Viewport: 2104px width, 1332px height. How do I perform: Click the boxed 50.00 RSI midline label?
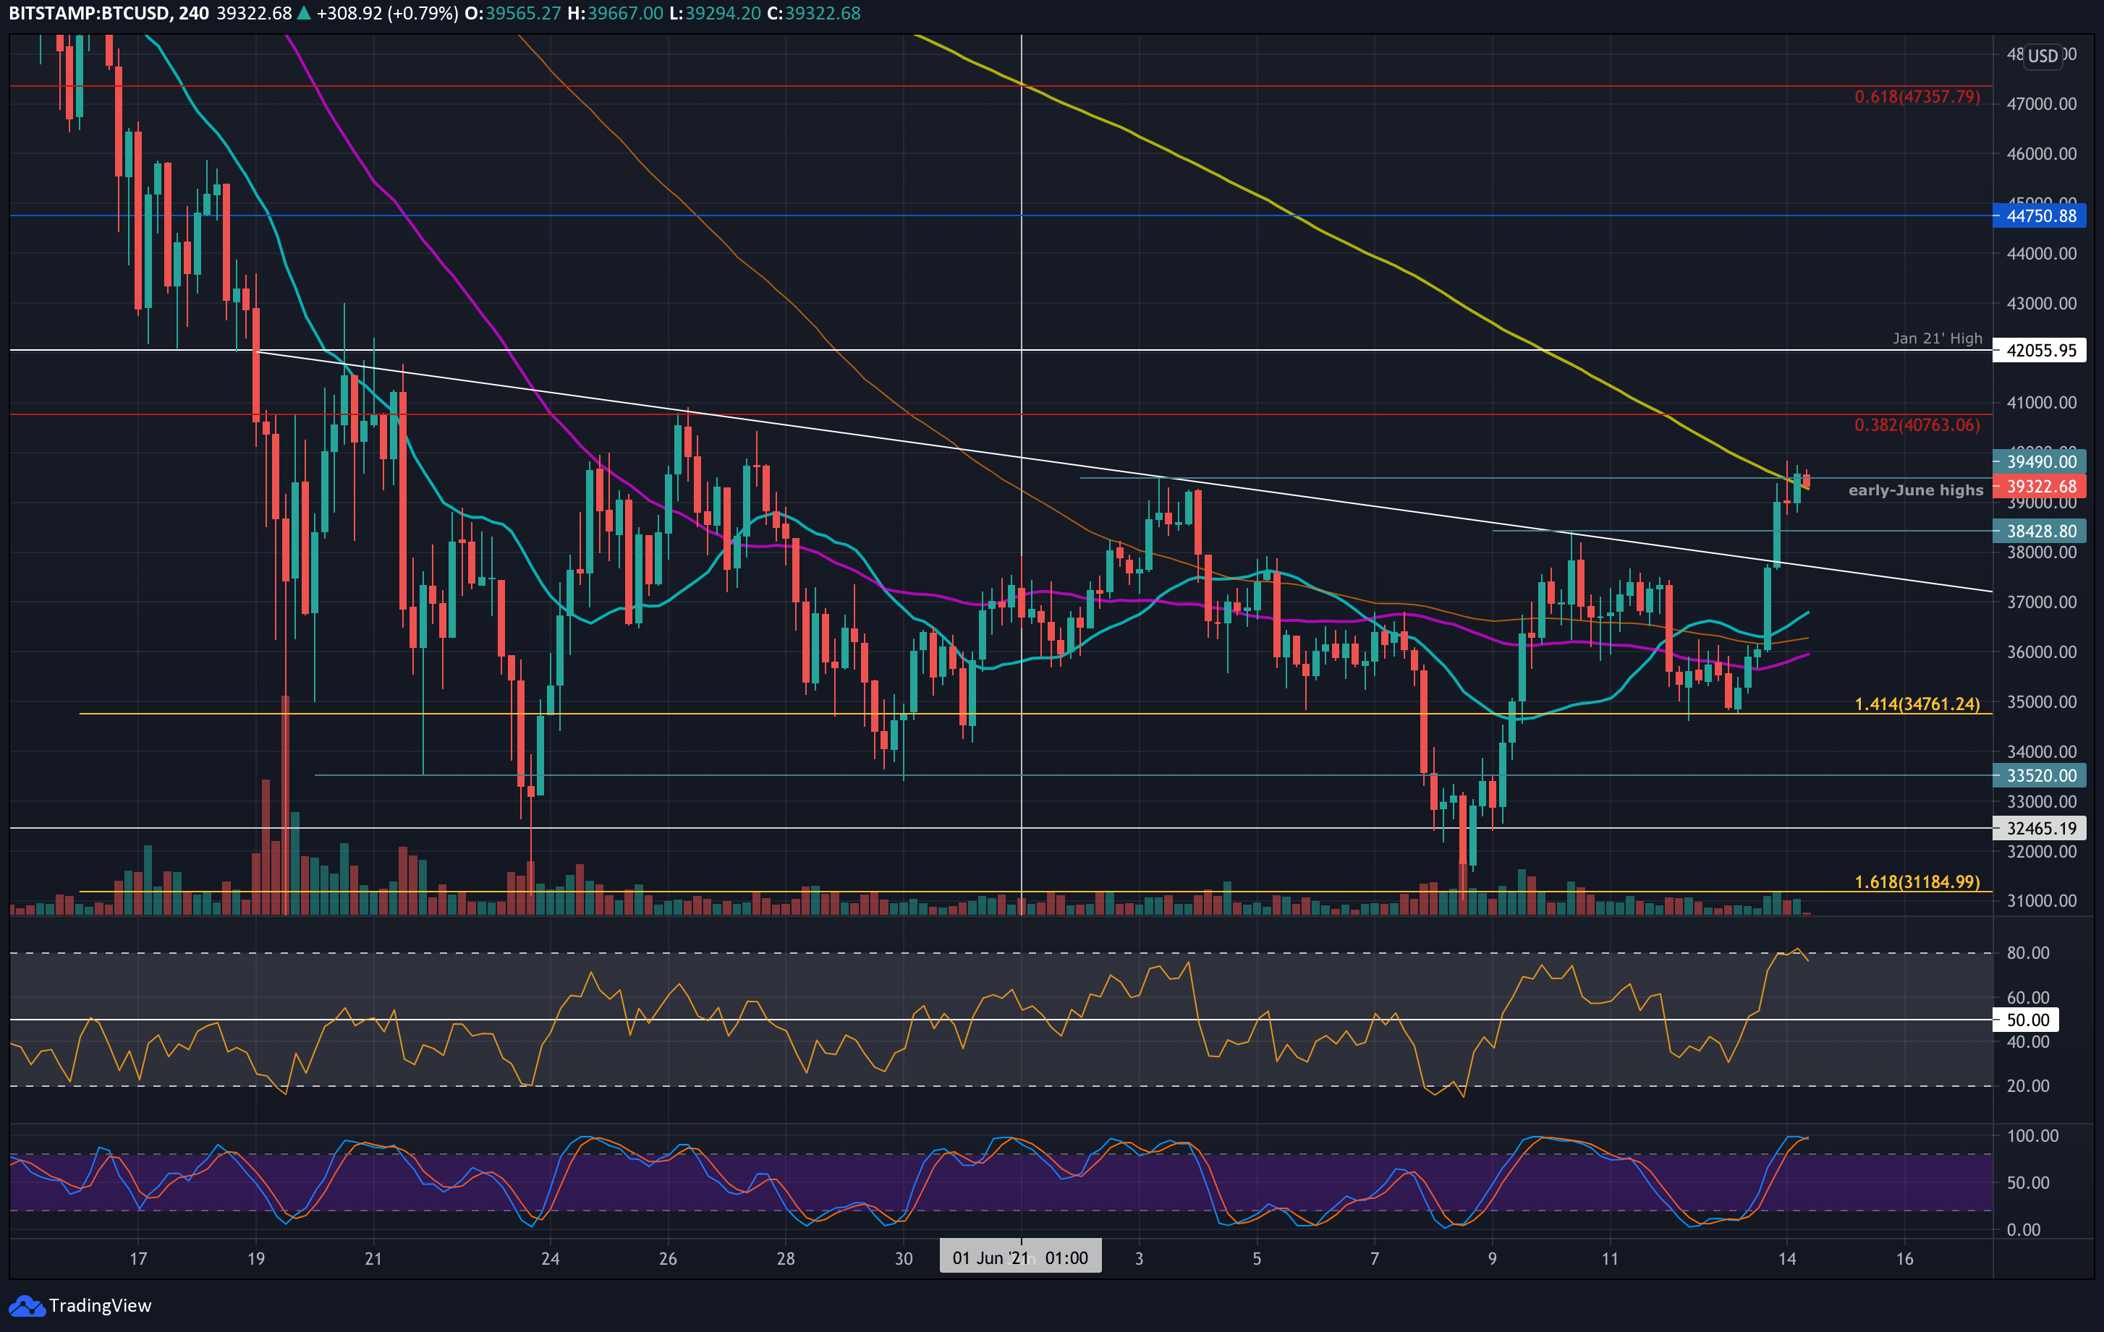[x=2027, y=1020]
